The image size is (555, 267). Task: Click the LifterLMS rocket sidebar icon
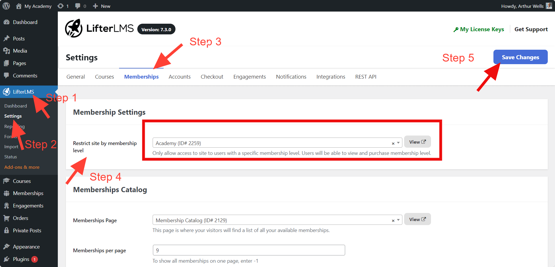(6, 92)
